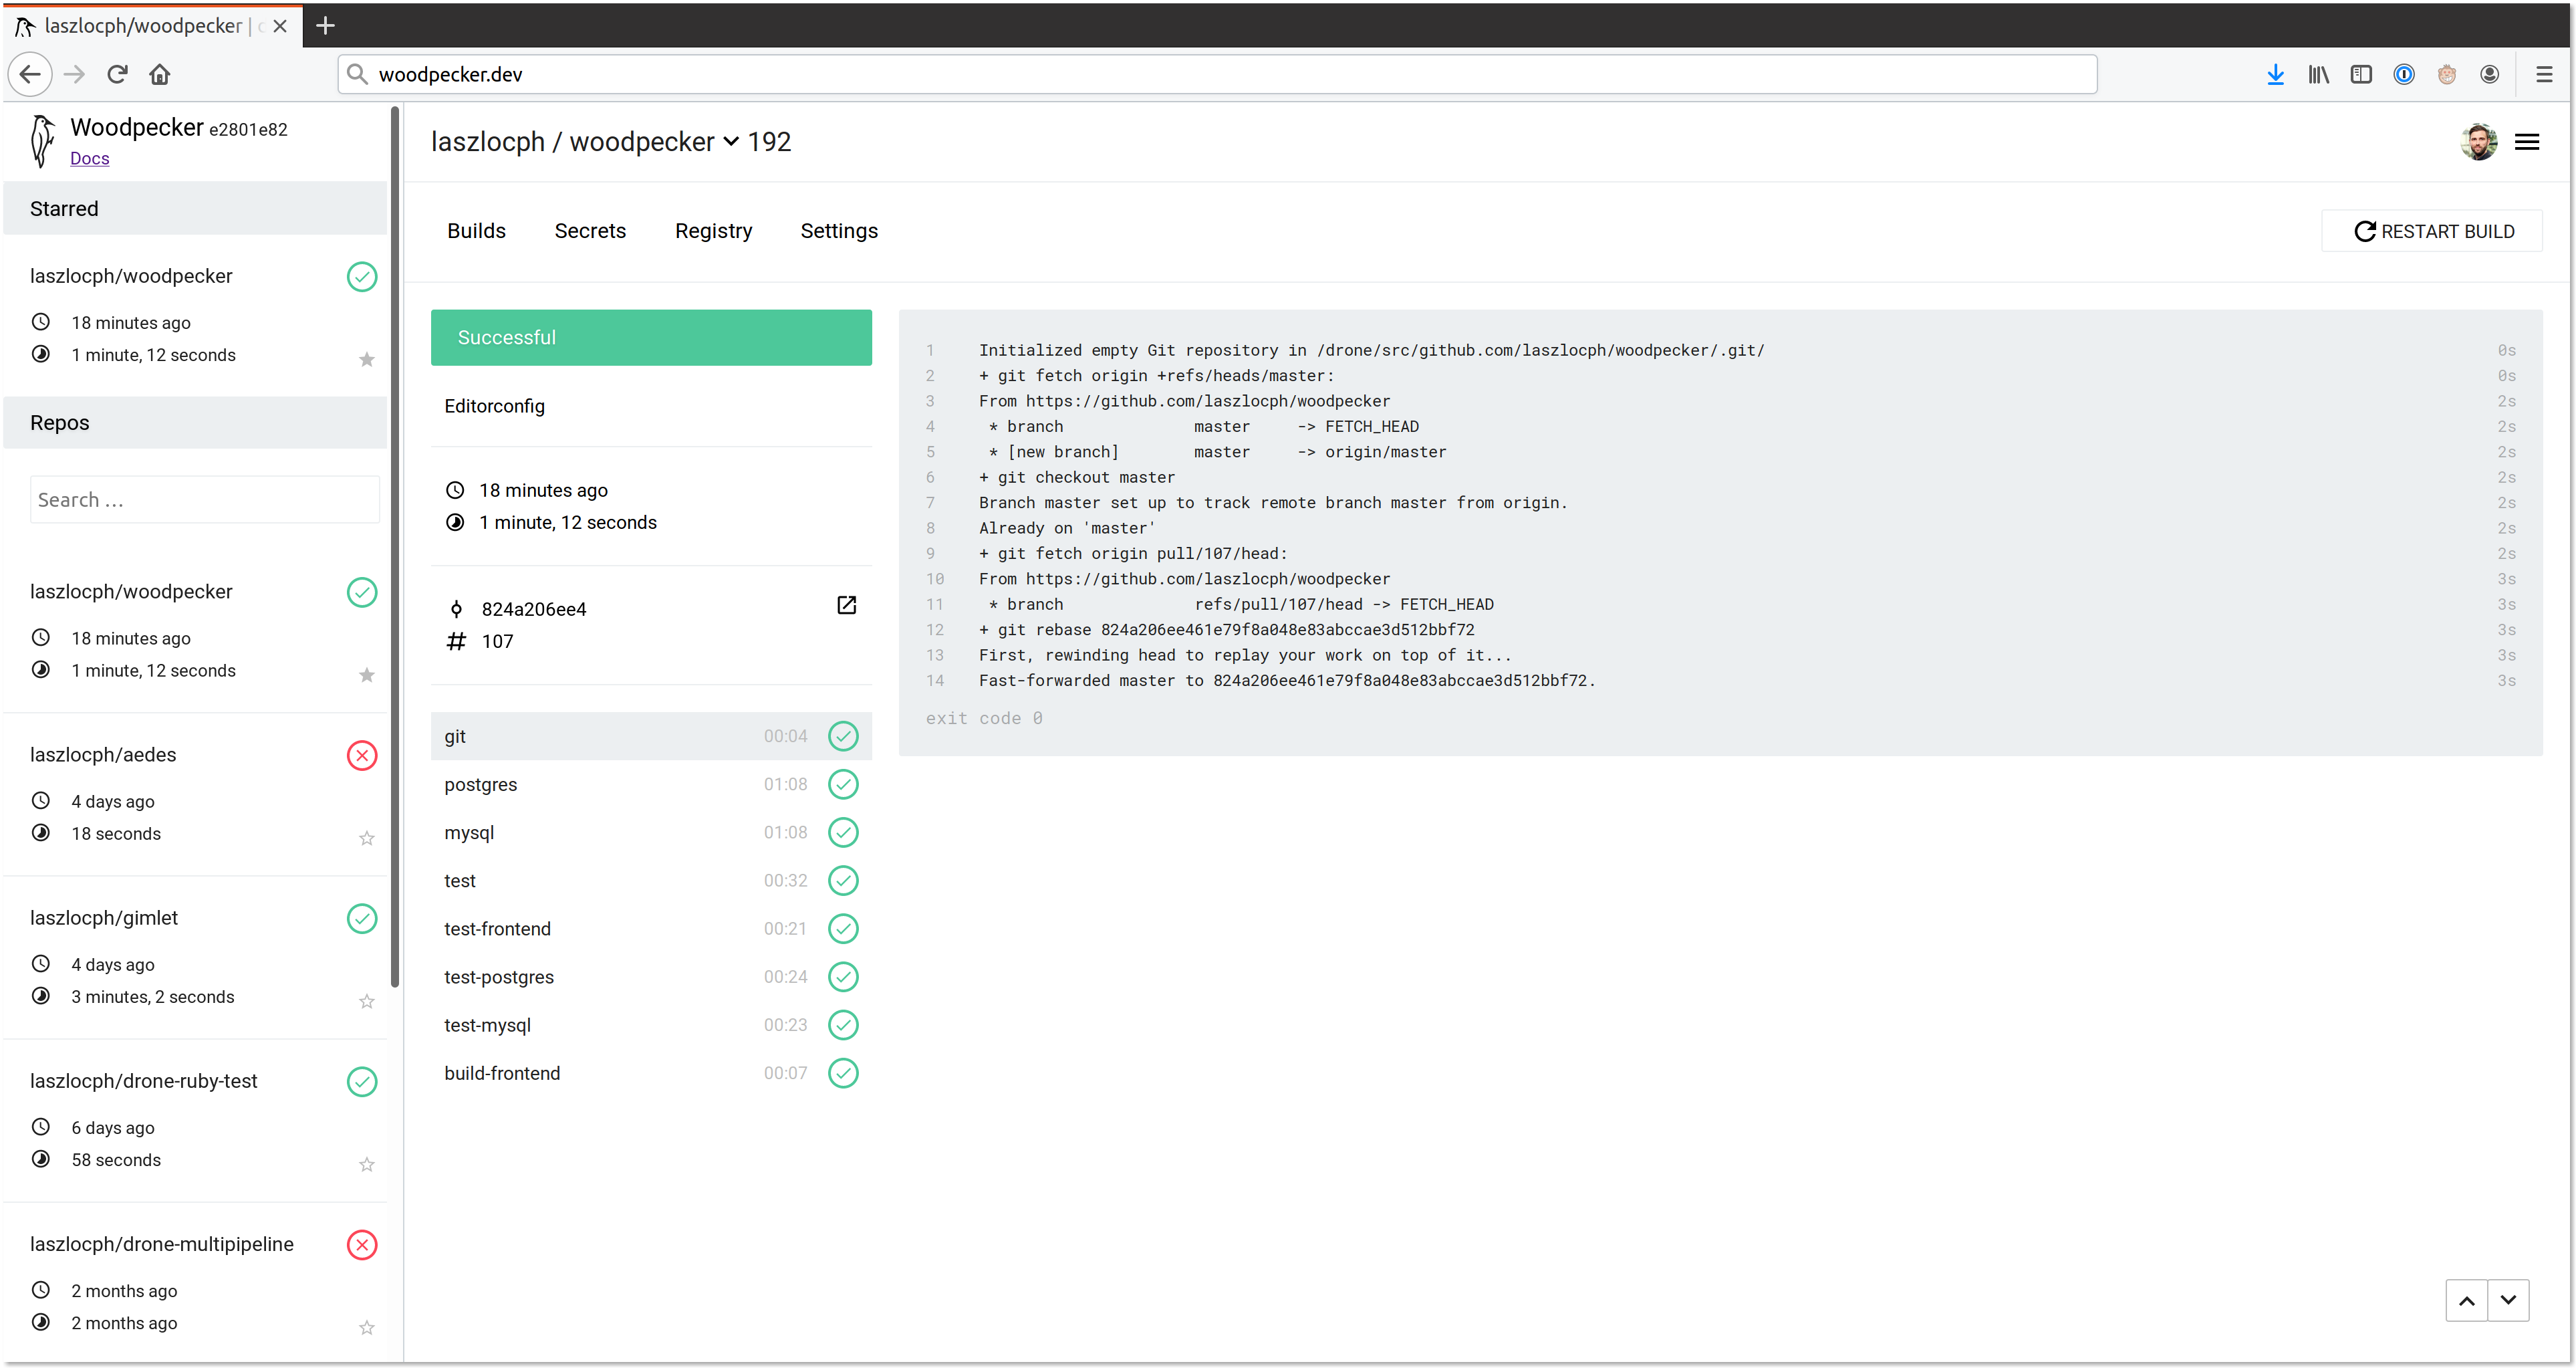Open the 1Password extension icon

point(2404,74)
